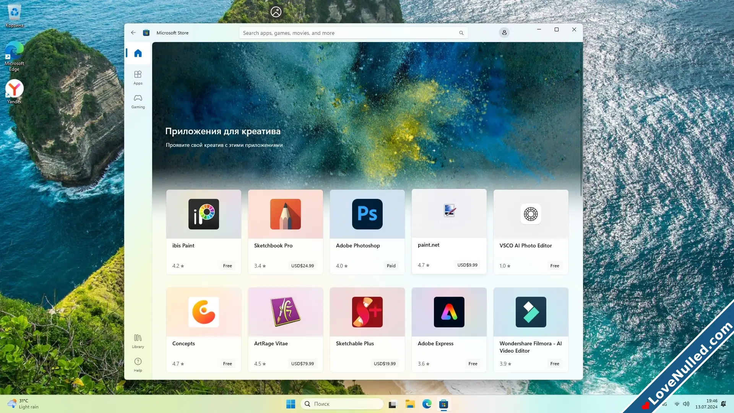Click the Store page vertical scrollbar
This screenshot has width=734, height=413.
coord(581,122)
